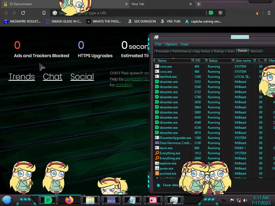The image size is (275, 206).
Task: Open Task Manager Options menu
Action: click(x=171, y=44)
